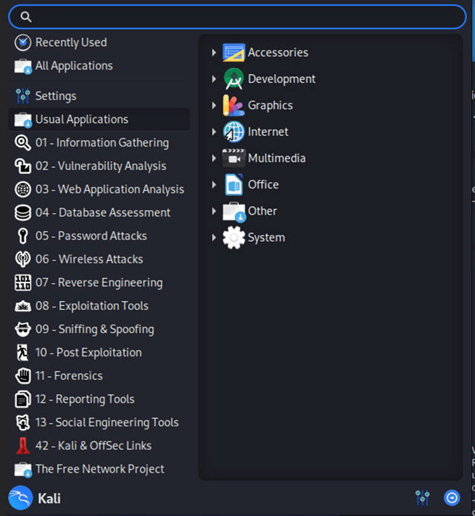Select All Applications in the sidebar
This screenshot has width=475, height=516.
click(74, 66)
